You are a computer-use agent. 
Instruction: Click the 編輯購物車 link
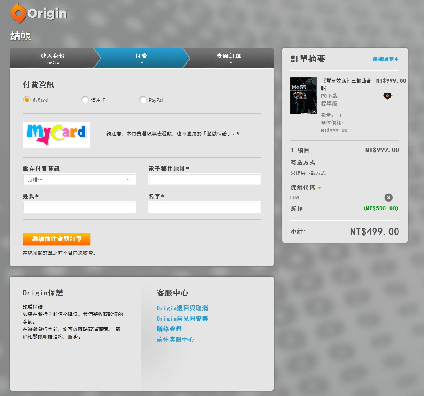coord(385,59)
